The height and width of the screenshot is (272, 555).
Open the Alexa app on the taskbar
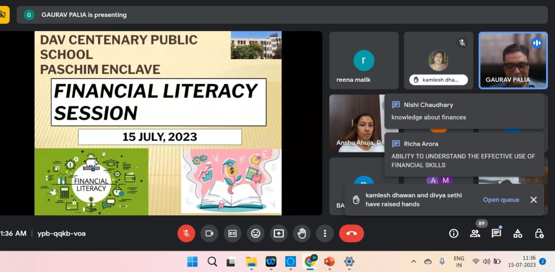(290, 262)
